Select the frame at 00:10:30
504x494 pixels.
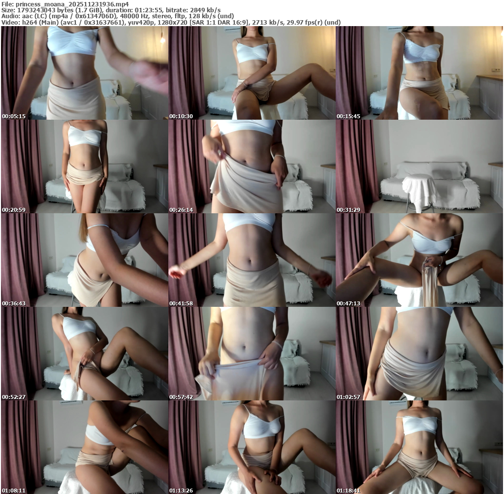[252, 73]
